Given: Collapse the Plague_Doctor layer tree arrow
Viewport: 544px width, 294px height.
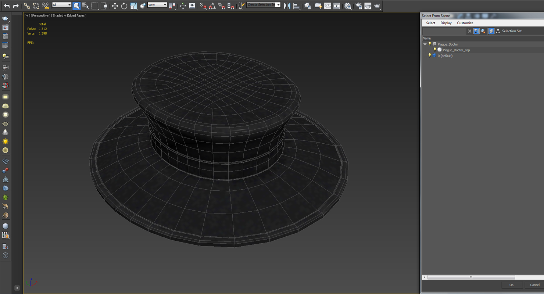Looking at the screenshot, I should (425, 44).
